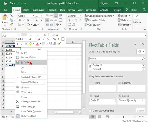The image size is (148, 124).
Task: Open the ribbon font size dropdown
Action: pyautogui.click(x=42, y=16)
